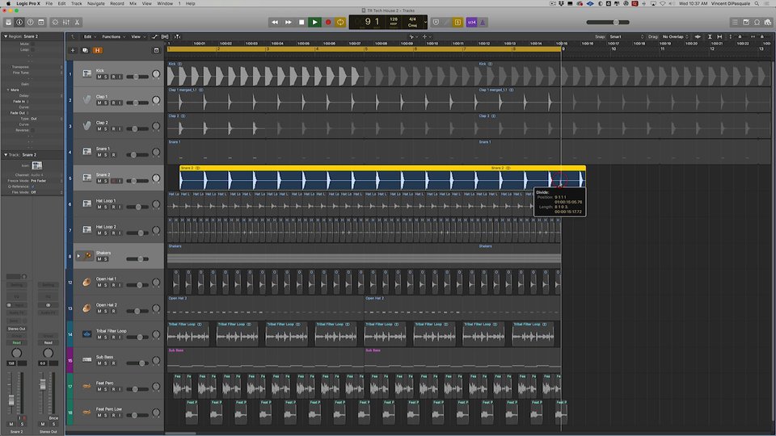The width and height of the screenshot is (776, 436).
Task: Open the Note Pad button
Action: point(746,23)
